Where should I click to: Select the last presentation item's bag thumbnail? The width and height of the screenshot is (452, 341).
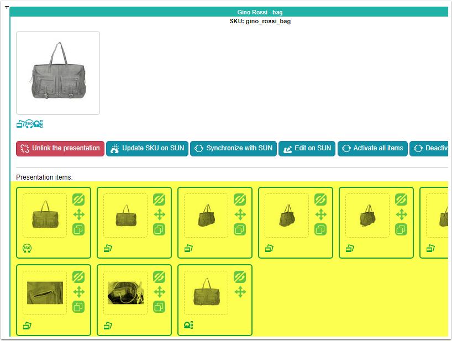pyautogui.click(x=206, y=292)
